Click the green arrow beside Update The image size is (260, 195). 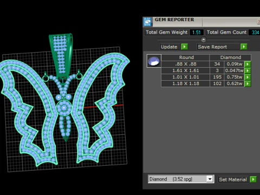(184, 47)
